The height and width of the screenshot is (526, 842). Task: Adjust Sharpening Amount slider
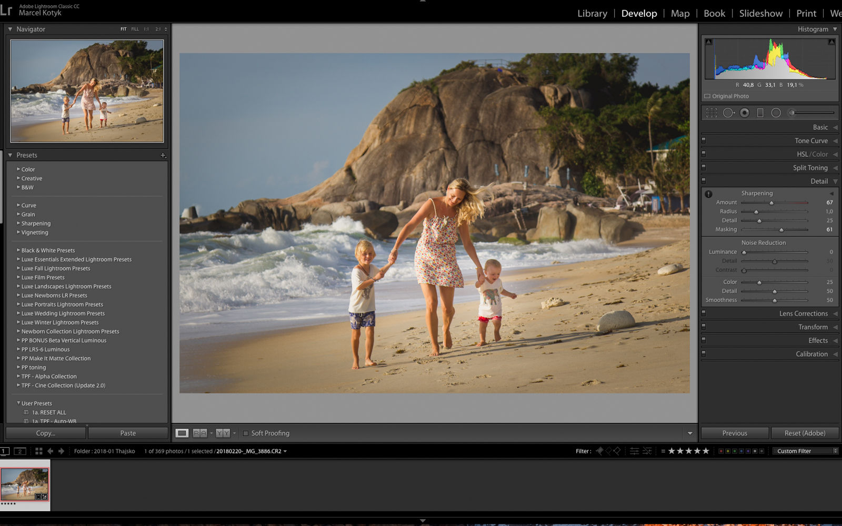[771, 203]
